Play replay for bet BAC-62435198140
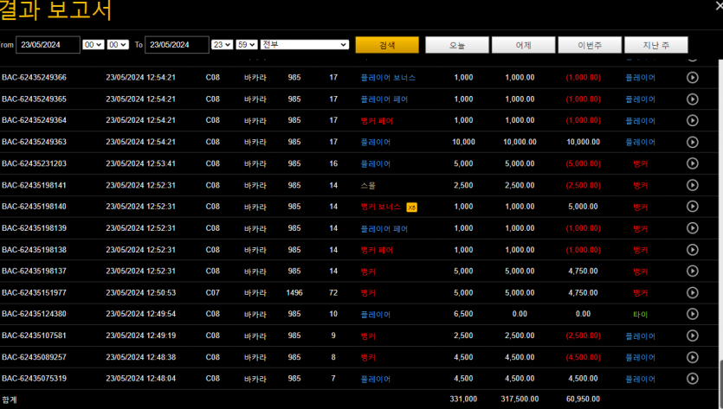The height and width of the screenshot is (409, 723). point(692,207)
